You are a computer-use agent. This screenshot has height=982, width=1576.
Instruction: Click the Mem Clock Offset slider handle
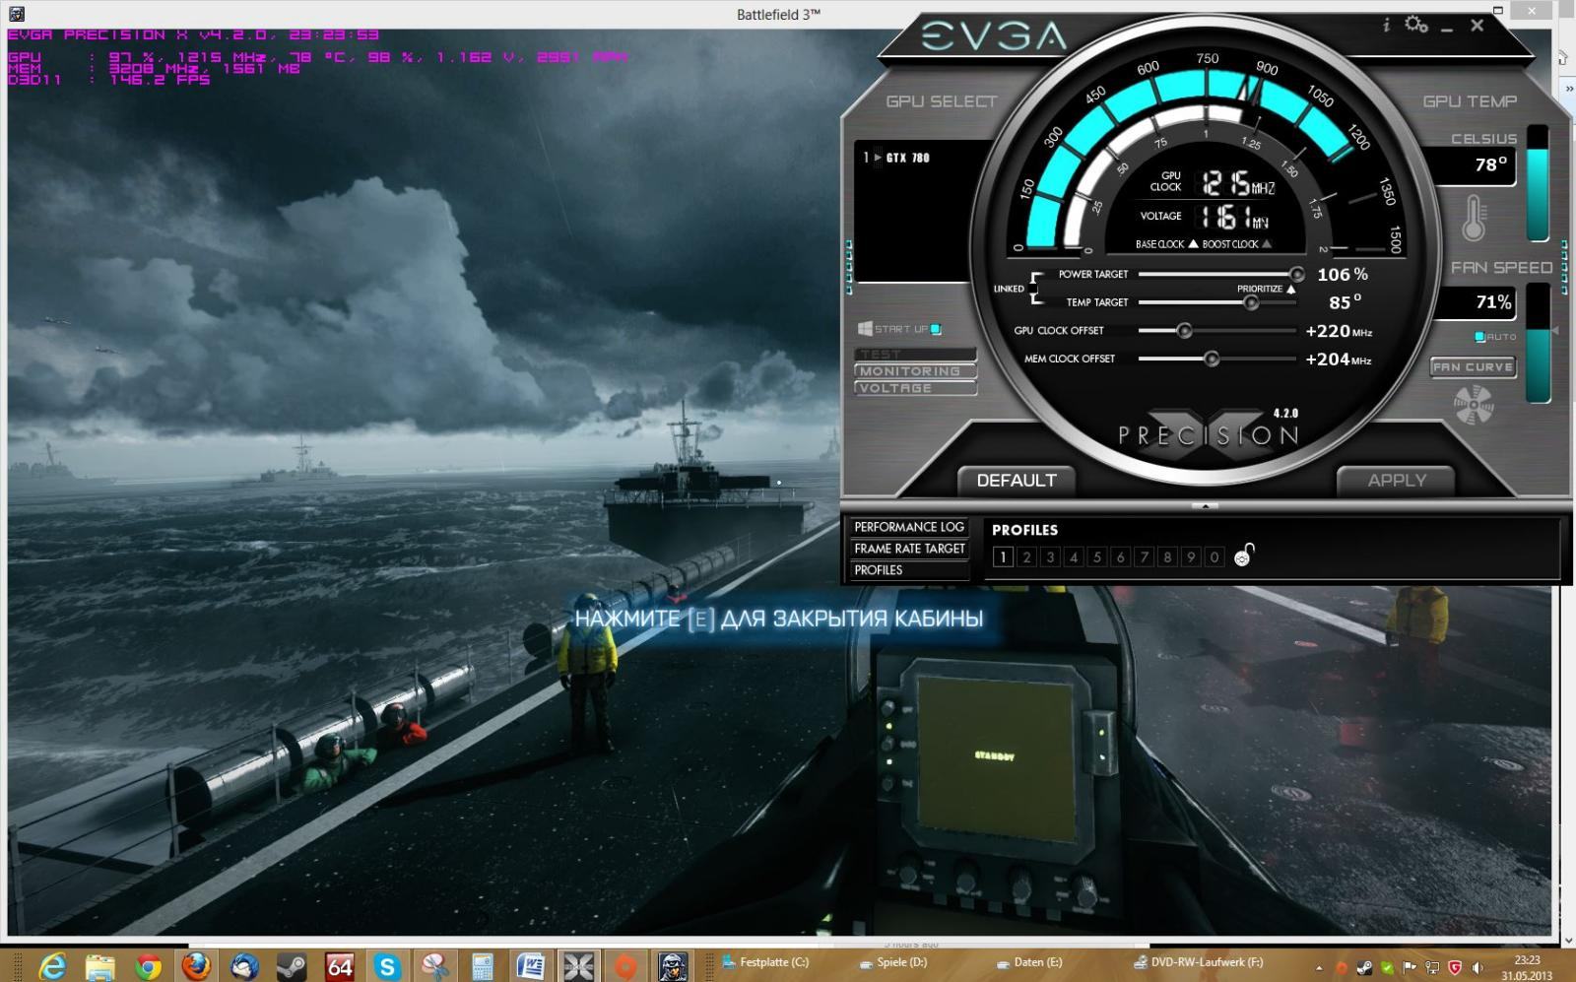(x=1212, y=360)
